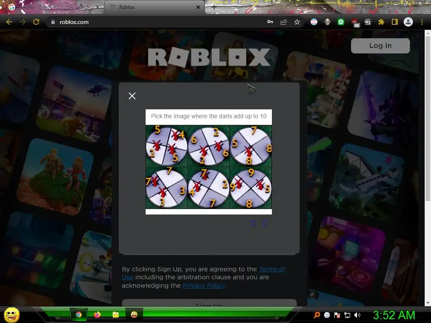This screenshot has width=431, height=323.
Task: Close the Roblox tab
Action: pos(198,7)
